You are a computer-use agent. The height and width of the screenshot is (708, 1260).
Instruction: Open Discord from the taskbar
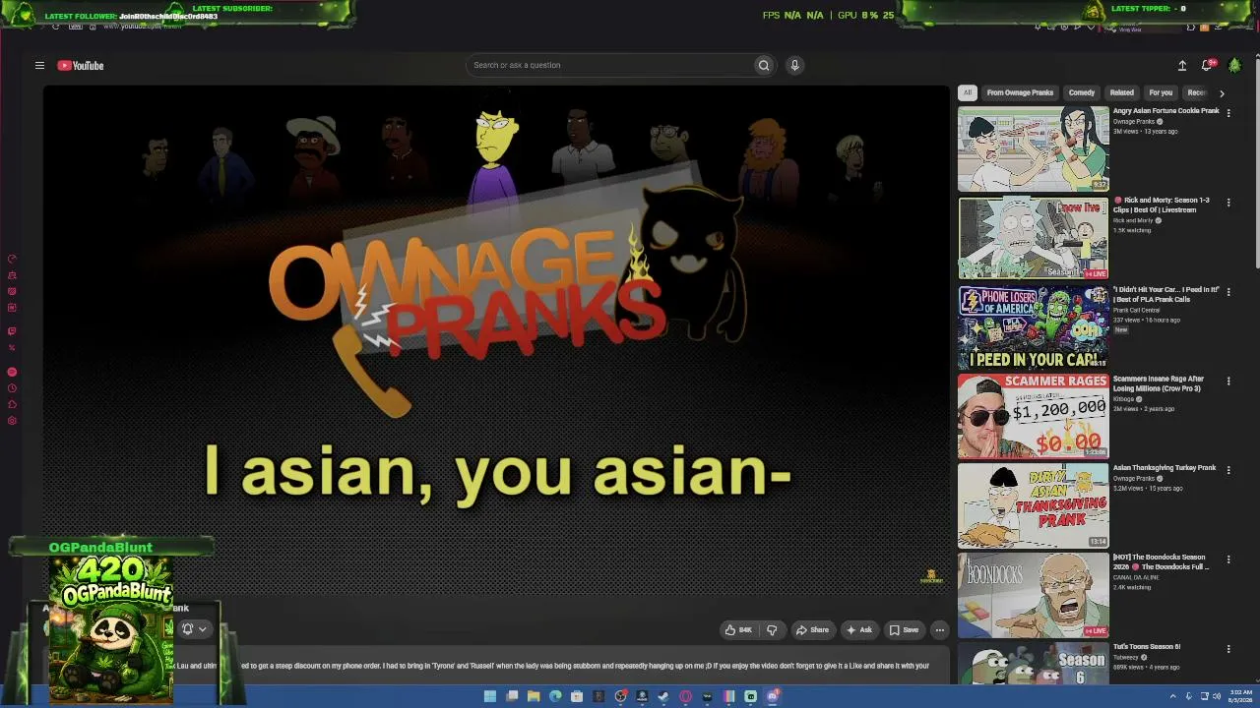pos(772,696)
